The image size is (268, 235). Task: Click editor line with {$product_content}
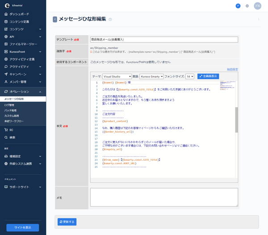pyautogui.click(x=115, y=121)
